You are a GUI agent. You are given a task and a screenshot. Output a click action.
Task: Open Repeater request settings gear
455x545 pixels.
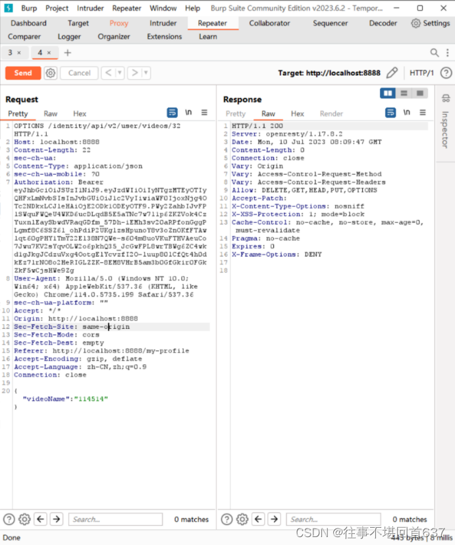(x=50, y=73)
